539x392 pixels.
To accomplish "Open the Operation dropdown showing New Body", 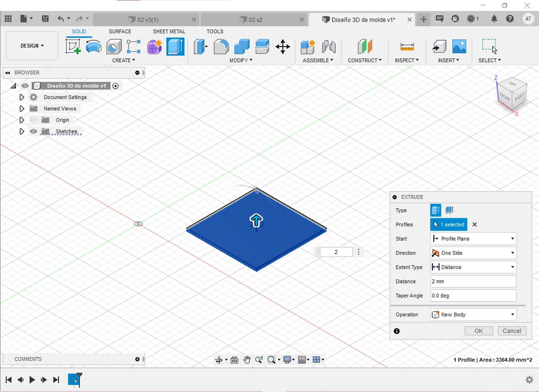I will 473,315.
